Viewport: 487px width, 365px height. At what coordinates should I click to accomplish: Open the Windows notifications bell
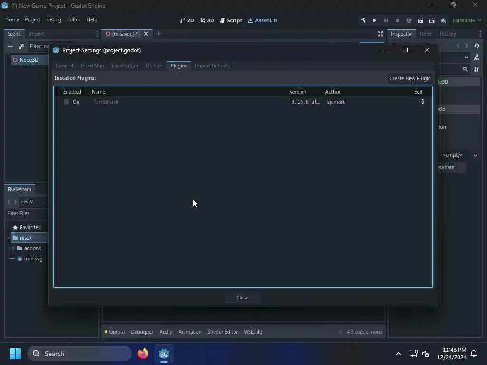click(x=474, y=354)
